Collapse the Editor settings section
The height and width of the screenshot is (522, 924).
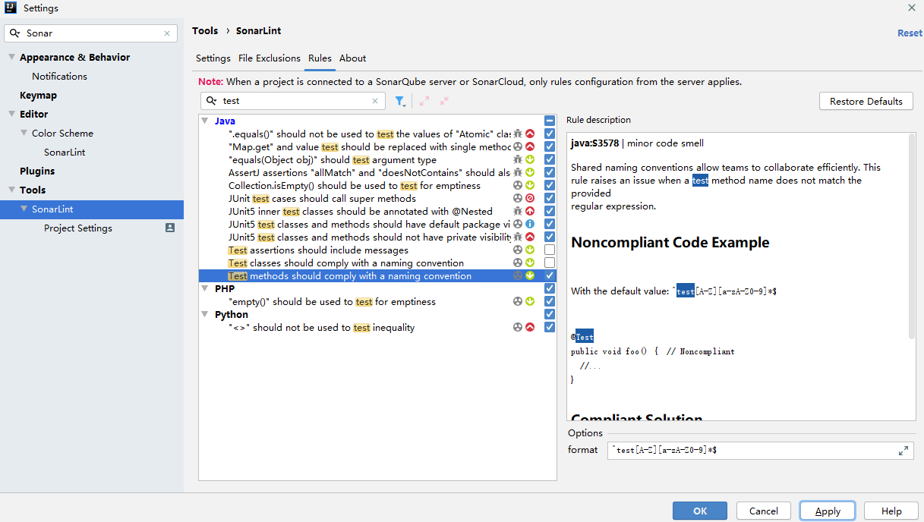point(11,114)
